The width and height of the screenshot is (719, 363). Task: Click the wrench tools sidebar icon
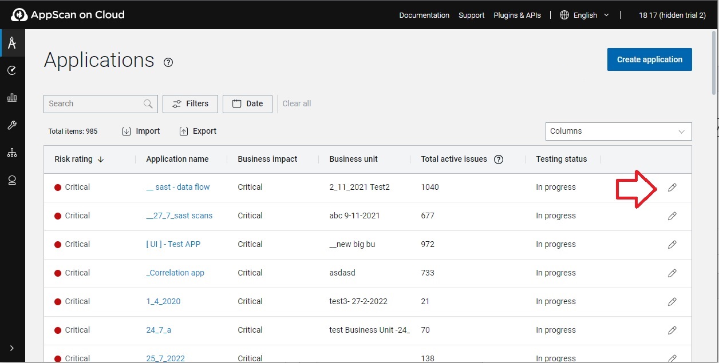pyautogui.click(x=12, y=125)
